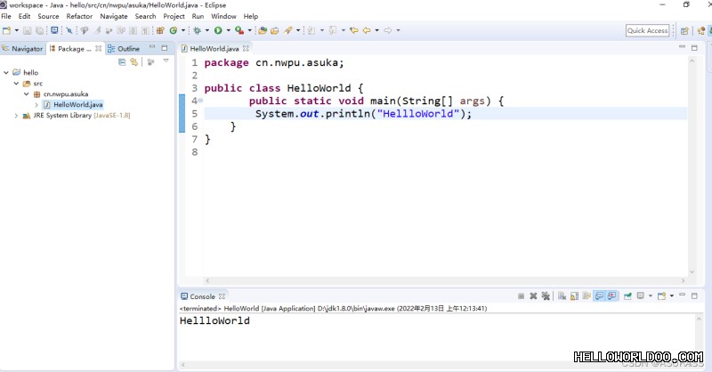Click the Quick Access field

pyautogui.click(x=648, y=30)
